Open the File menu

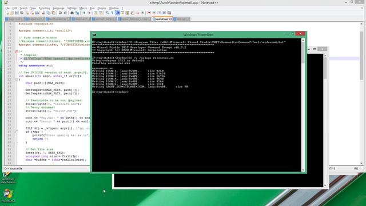click(x=7, y=8)
